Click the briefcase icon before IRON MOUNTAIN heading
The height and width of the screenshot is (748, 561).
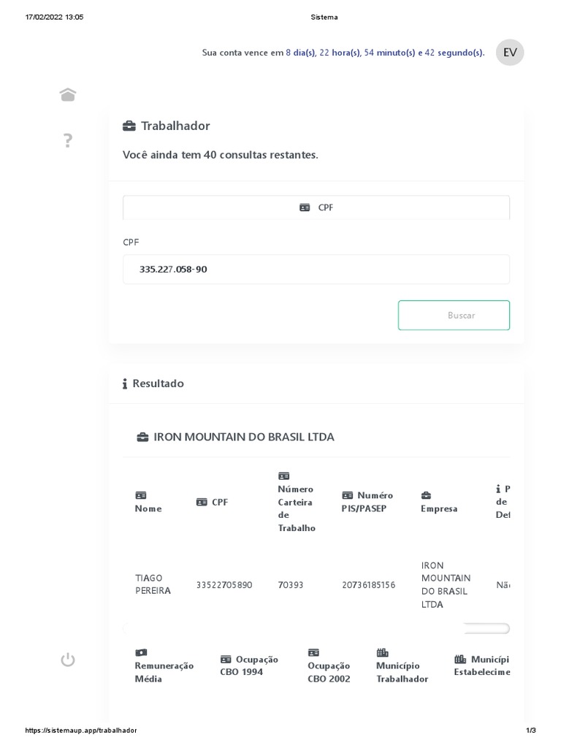(x=143, y=437)
